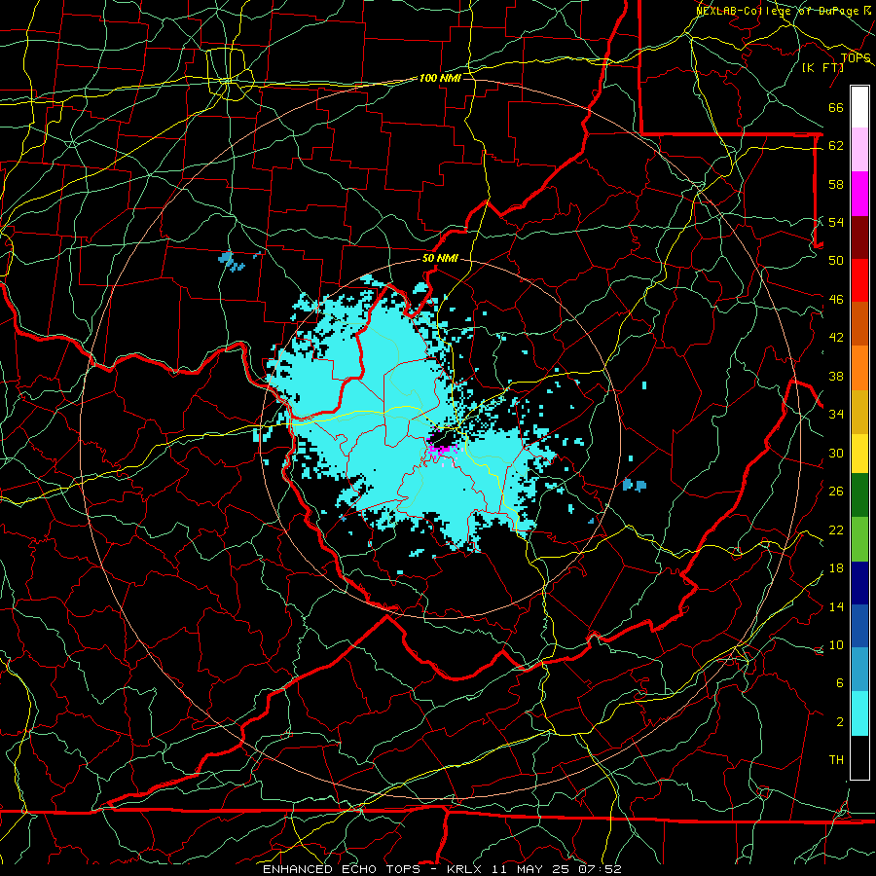This screenshot has height=876, width=876.
Task: Pick the navy 18 kft legend swatch
Action: coord(859,583)
